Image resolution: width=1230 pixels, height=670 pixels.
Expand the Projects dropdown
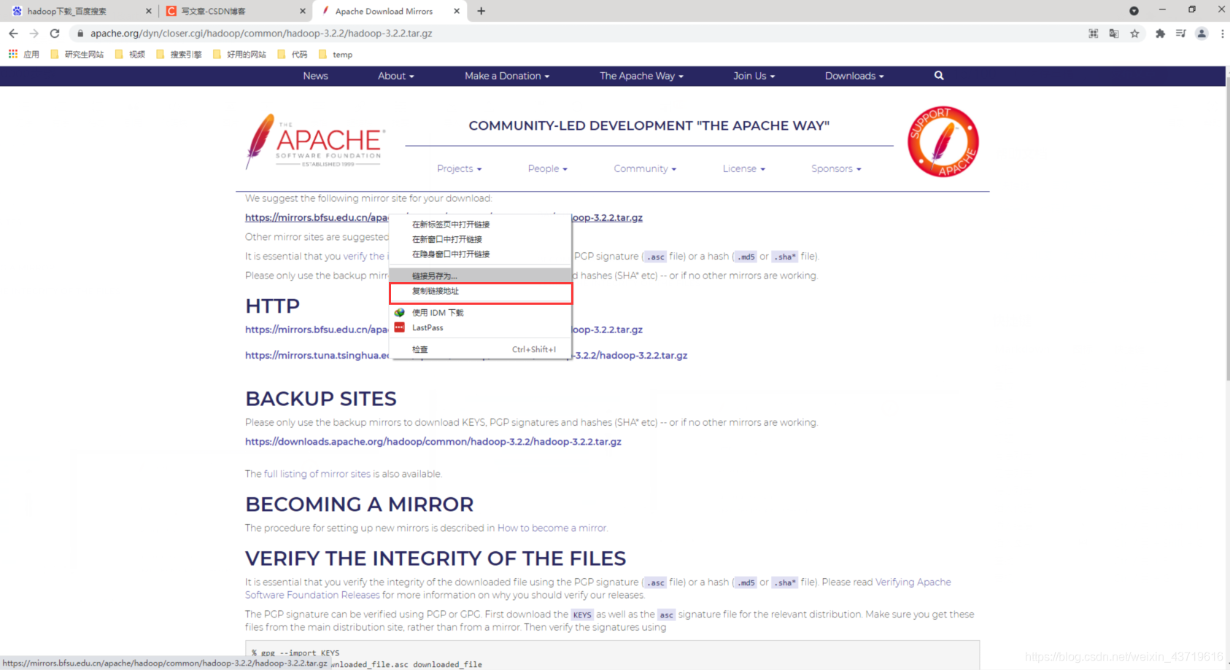click(x=460, y=168)
